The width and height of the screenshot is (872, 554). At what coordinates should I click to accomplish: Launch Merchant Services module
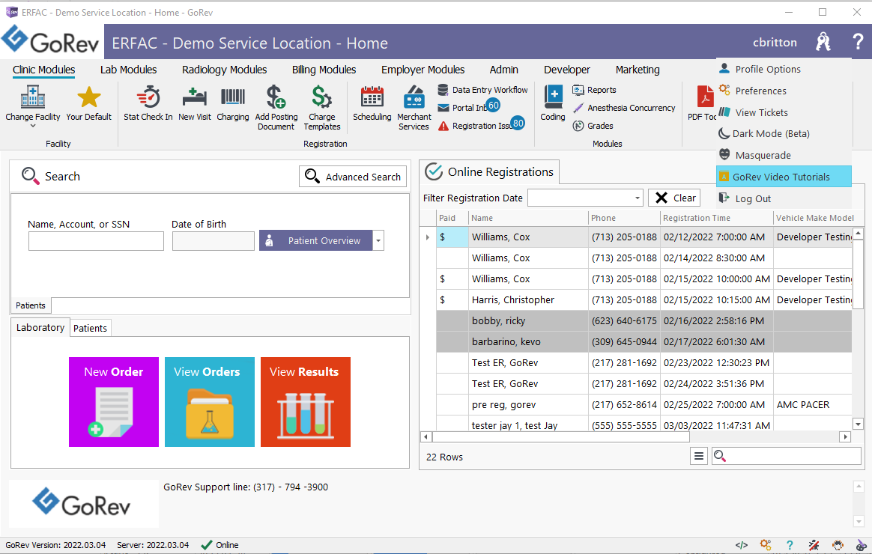click(x=414, y=98)
